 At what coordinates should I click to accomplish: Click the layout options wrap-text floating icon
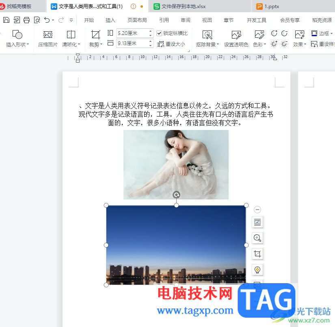(x=257, y=222)
